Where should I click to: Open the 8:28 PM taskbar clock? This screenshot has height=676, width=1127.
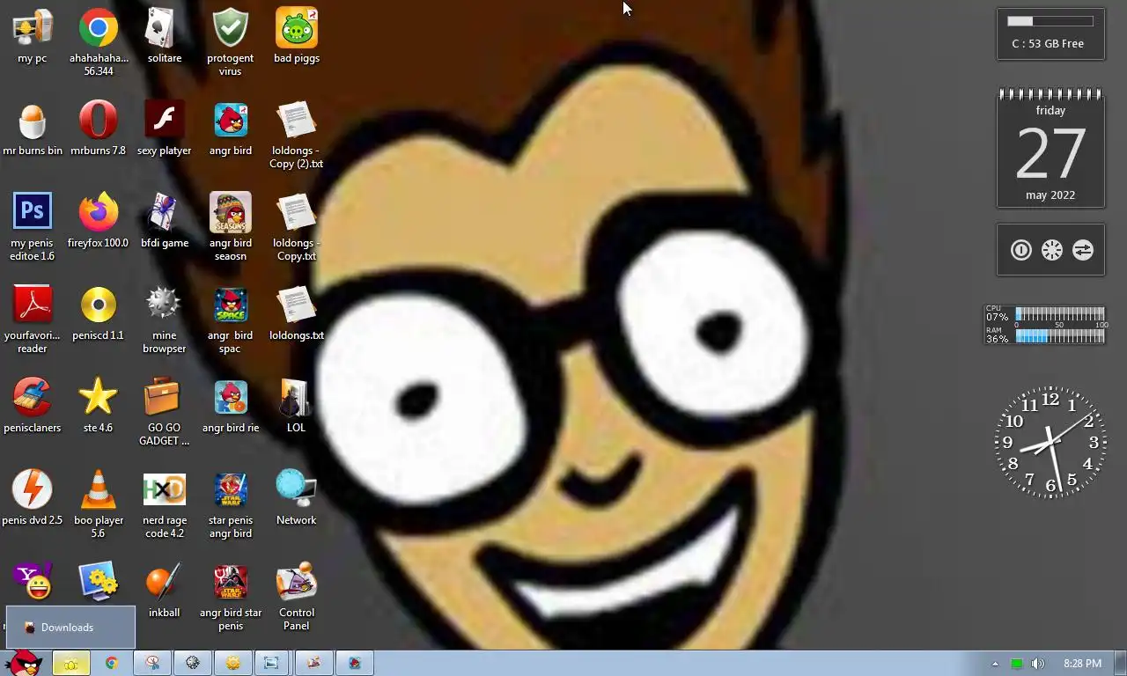click(x=1082, y=664)
